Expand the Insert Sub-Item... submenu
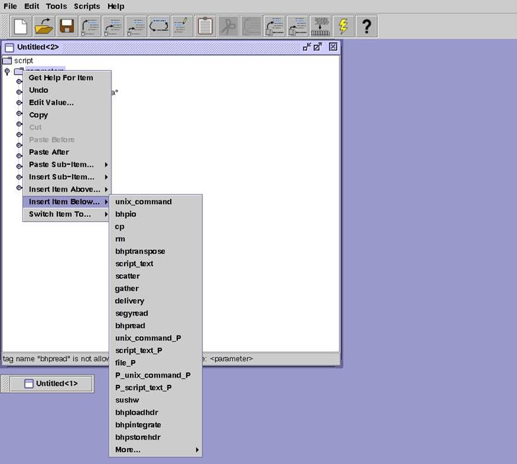The width and height of the screenshot is (517, 464). pos(67,177)
